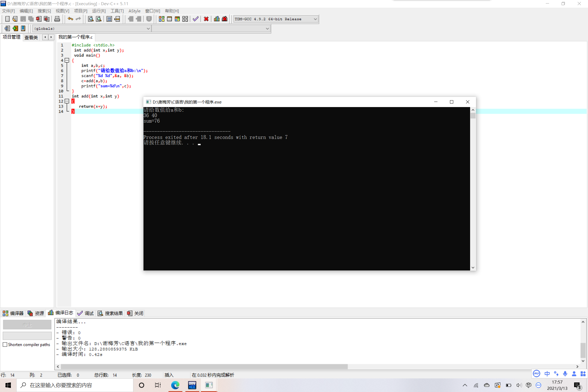The image size is (588, 392).
Task: Click the Undo arrow icon
Action: tap(70, 19)
